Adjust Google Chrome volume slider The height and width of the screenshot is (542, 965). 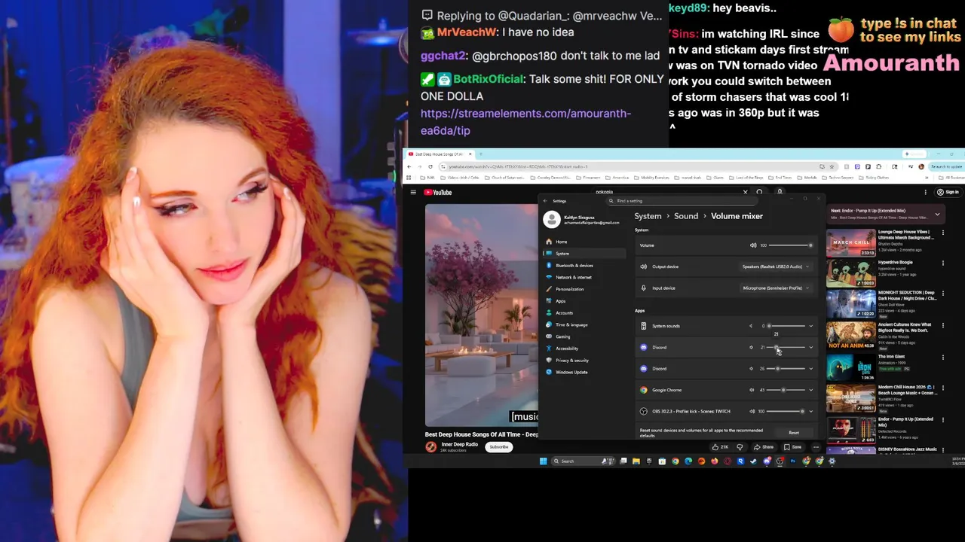click(786, 390)
